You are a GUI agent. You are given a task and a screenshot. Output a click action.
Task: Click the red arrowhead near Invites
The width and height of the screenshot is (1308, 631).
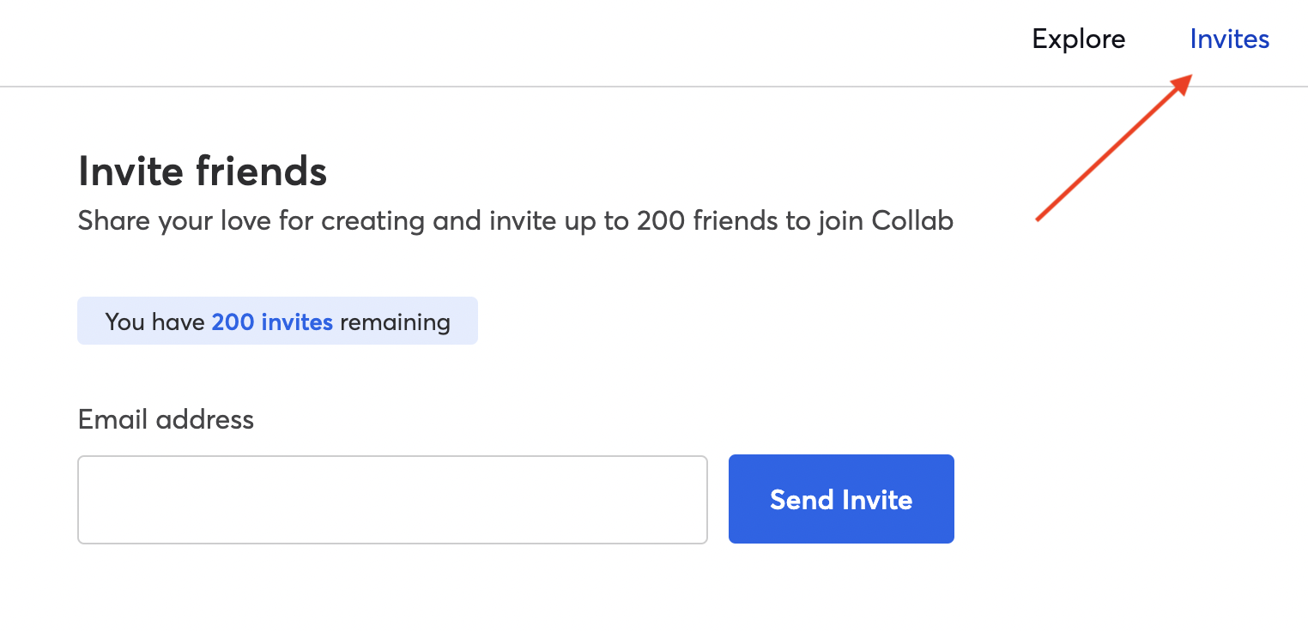pos(1182,84)
